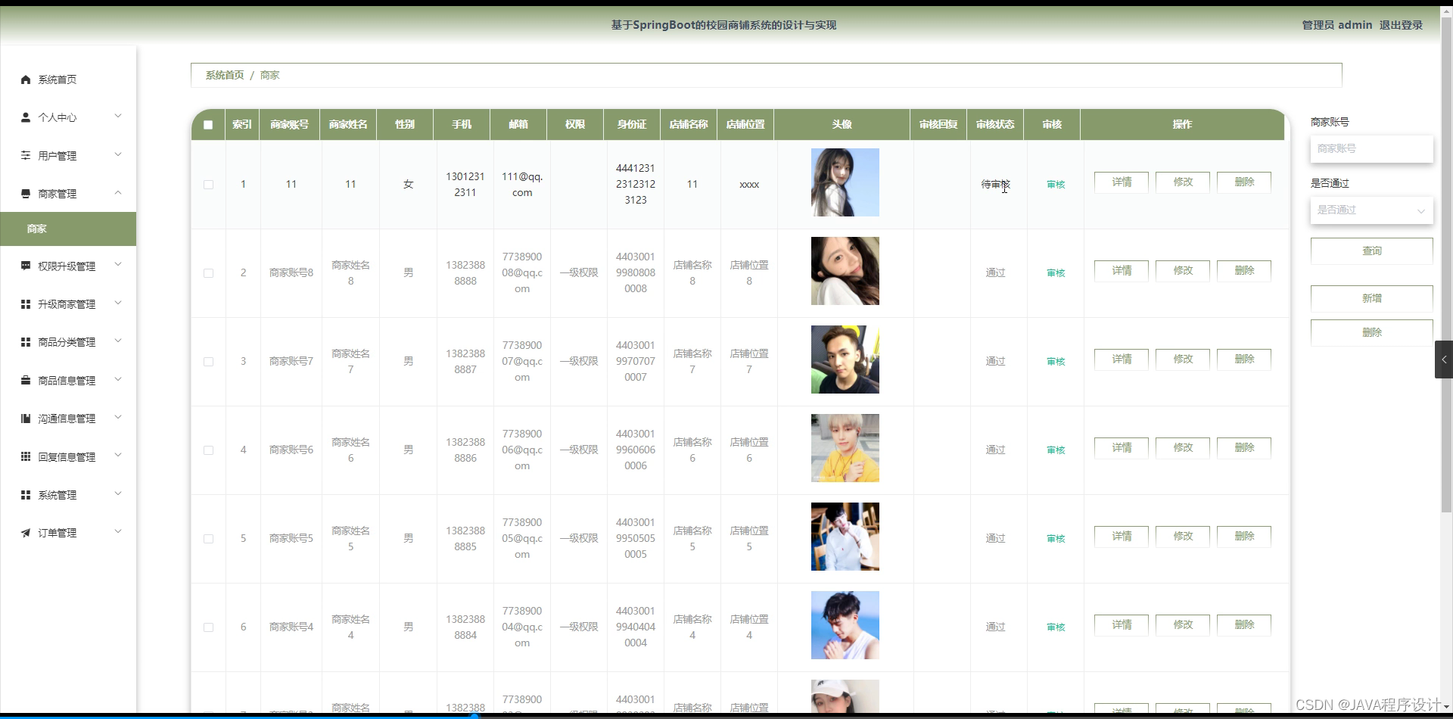Click the side panel collapse arrow handle
This screenshot has height=719, width=1453.
pyautogui.click(x=1444, y=359)
